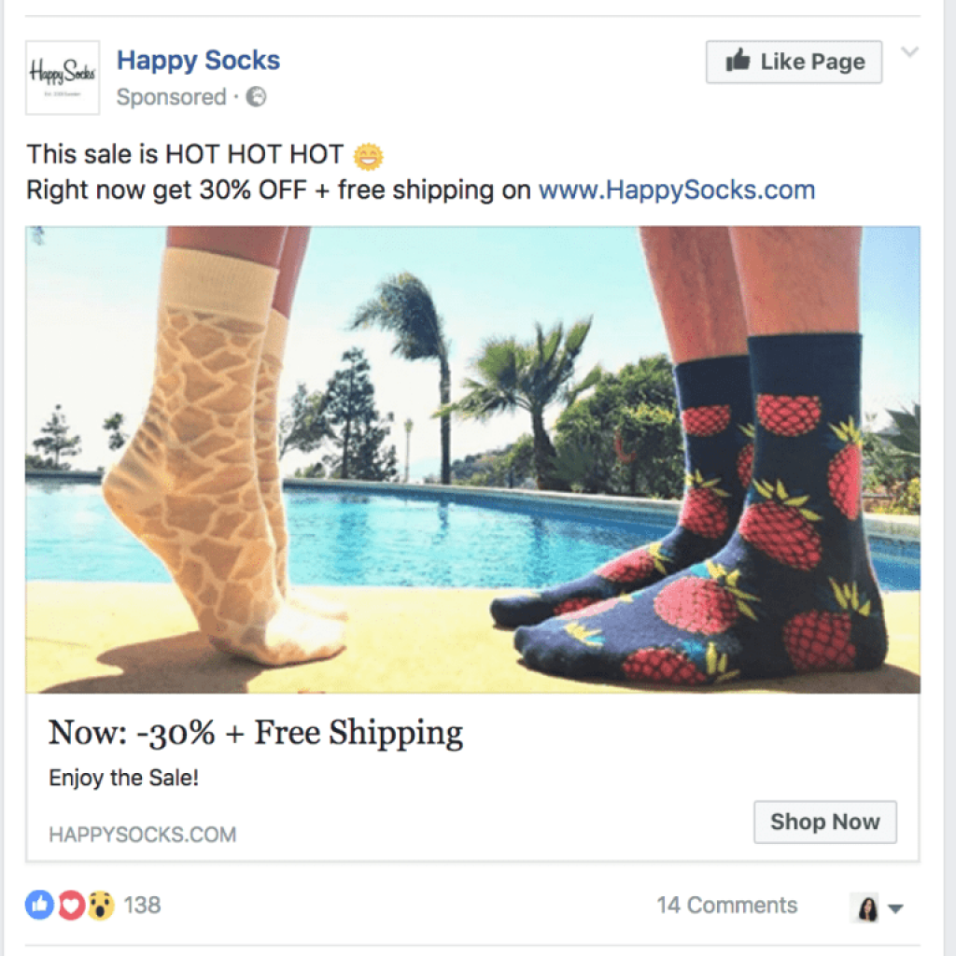Viewport: 956px width, 956px height.
Task: Click the thumbs-up Like reaction icon
Action: click(38, 905)
